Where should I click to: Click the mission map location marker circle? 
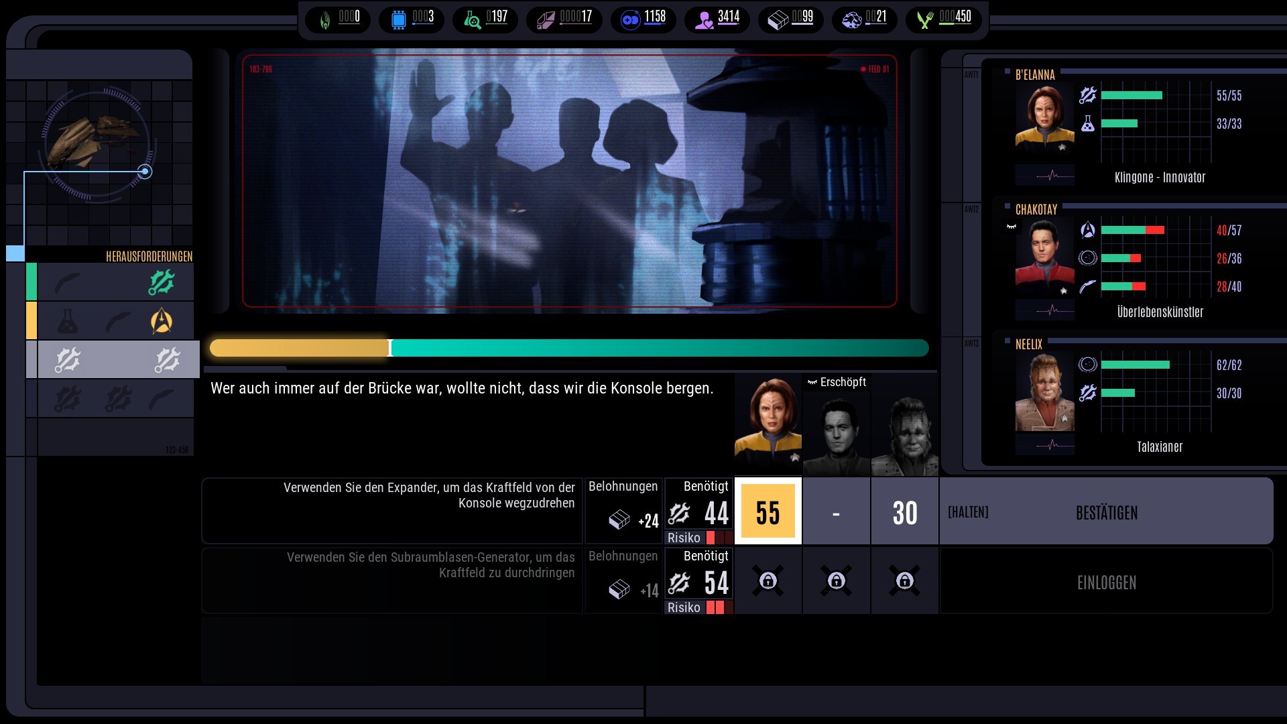(145, 172)
